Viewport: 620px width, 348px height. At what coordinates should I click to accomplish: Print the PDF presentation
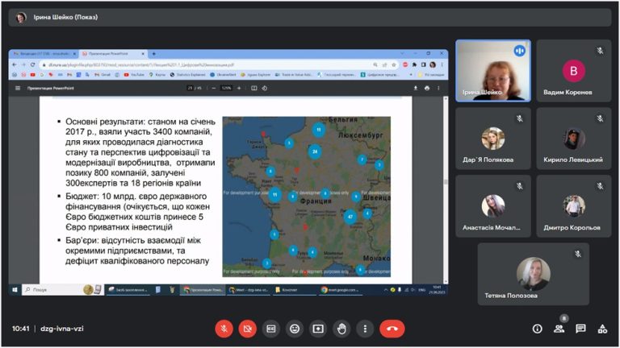click(426, 88)
